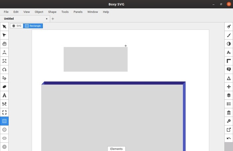The width and height of the screenshot is (233, 151).
Task: Click the Rectangle breadcrumb
Action: pos(33,26)
